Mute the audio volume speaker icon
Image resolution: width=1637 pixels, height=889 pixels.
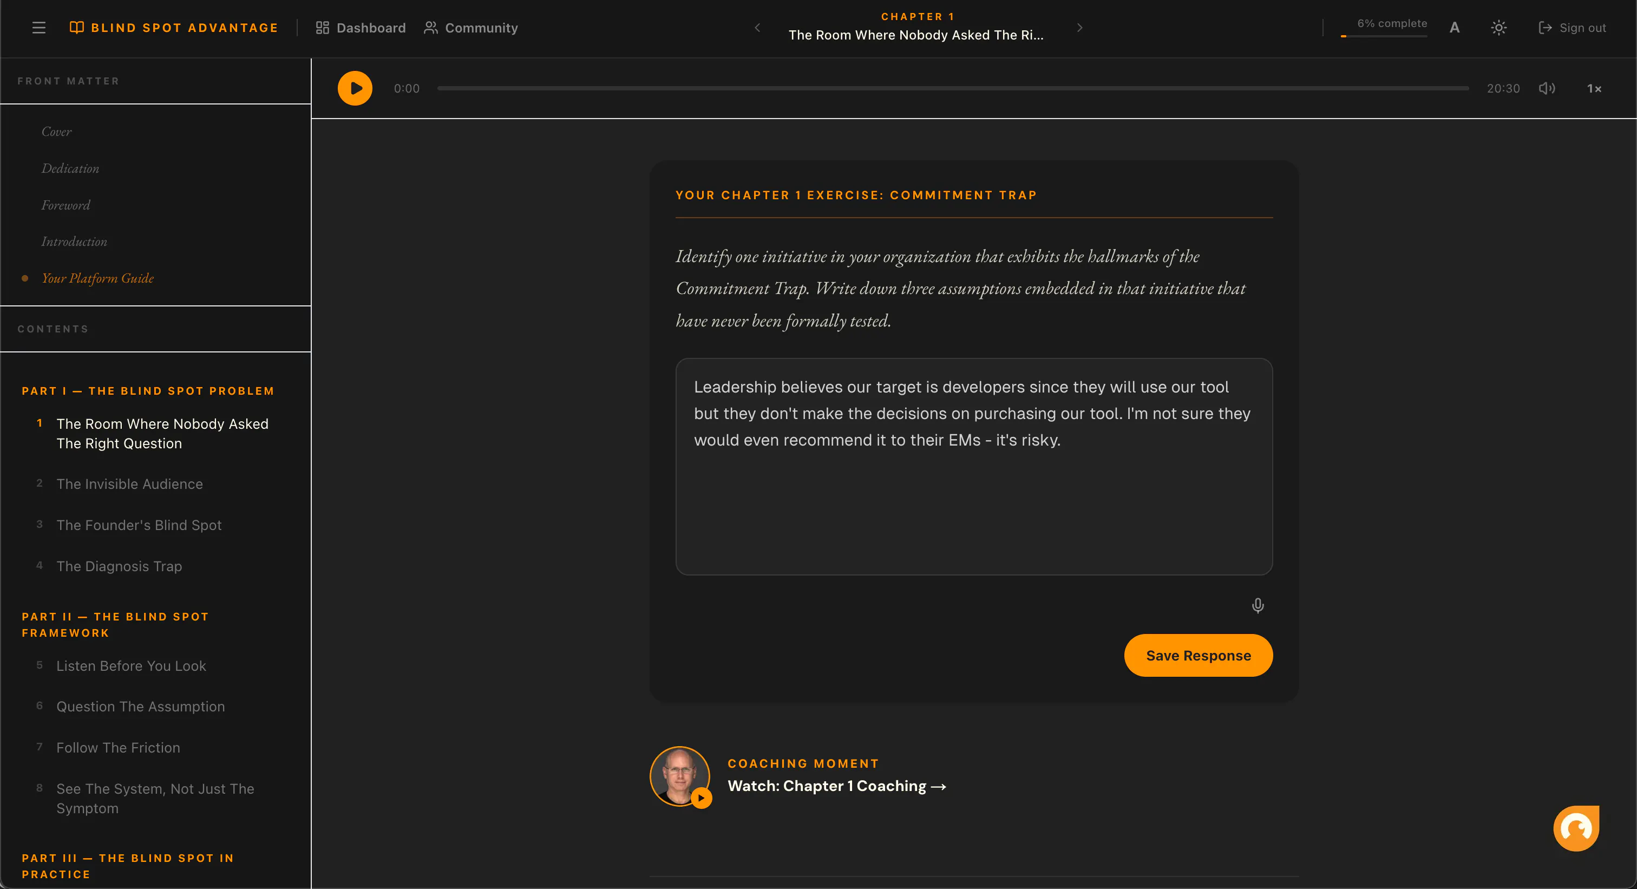tap(1547, 88)
